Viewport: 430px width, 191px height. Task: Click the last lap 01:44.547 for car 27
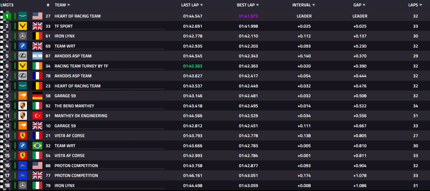pos(193,16)
